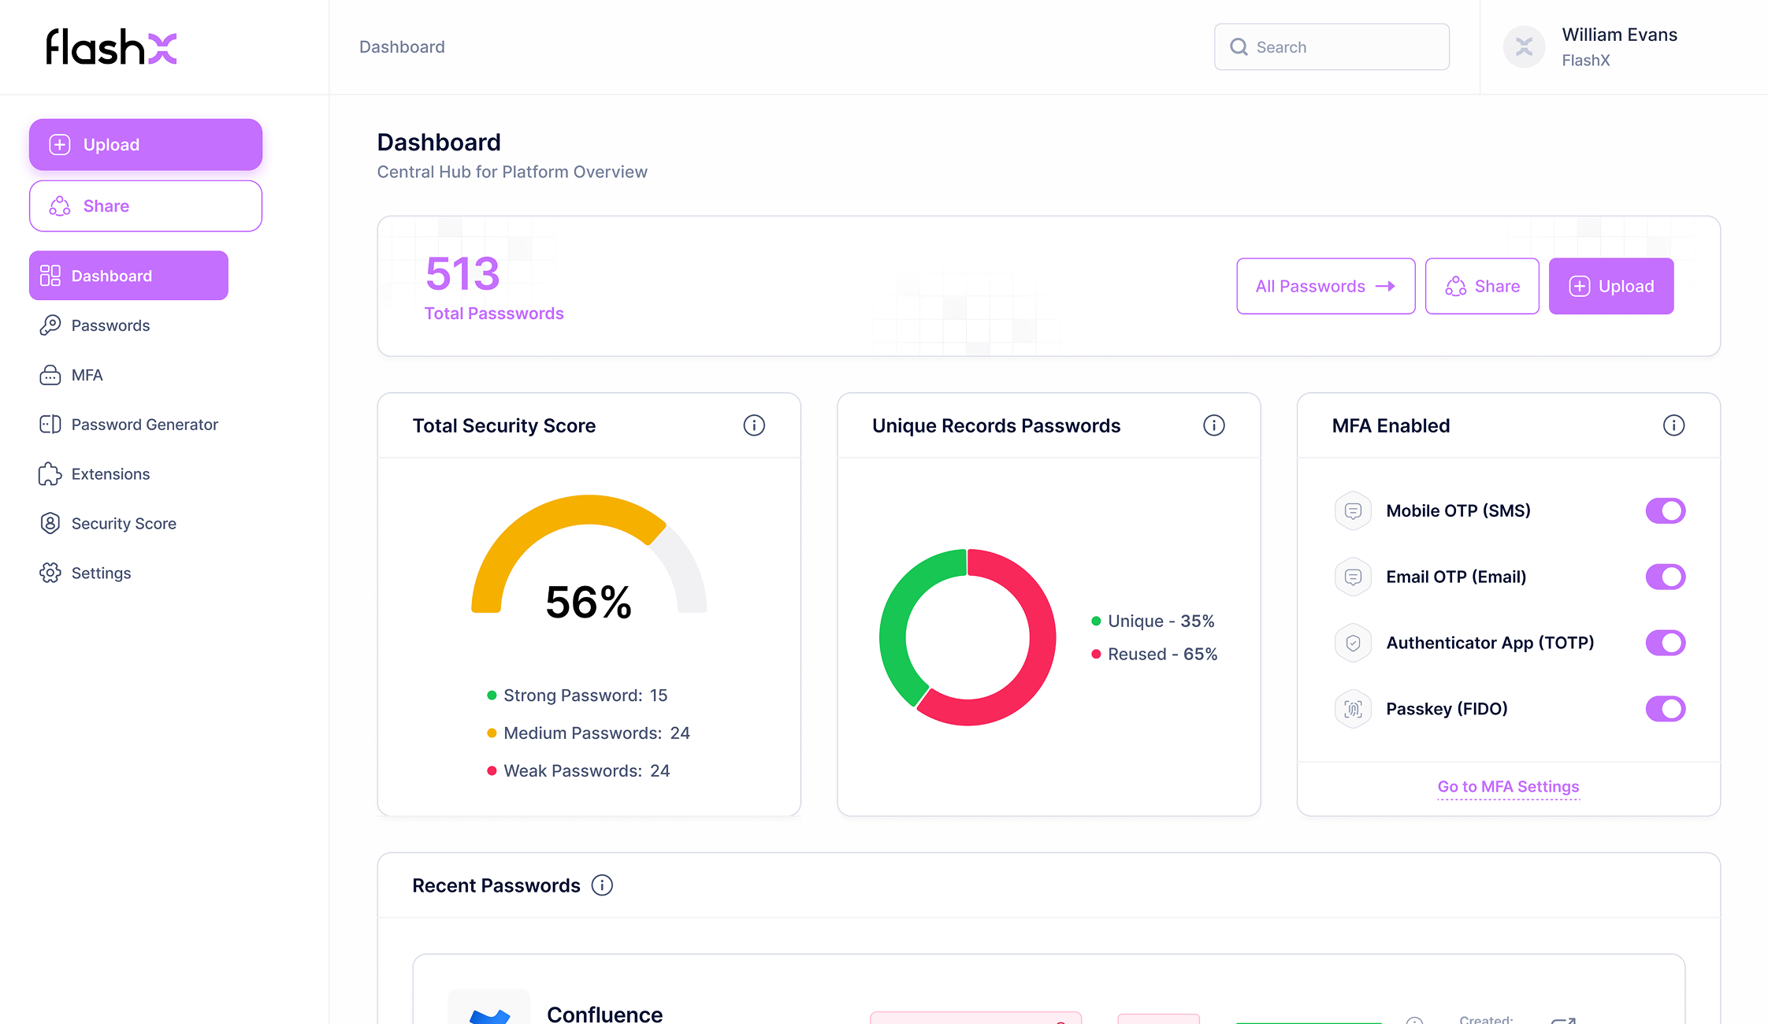Click the gear icon beside Settings
Image resolution: width=1768 pixels, height=1024 pixels.
click(50, 573)
